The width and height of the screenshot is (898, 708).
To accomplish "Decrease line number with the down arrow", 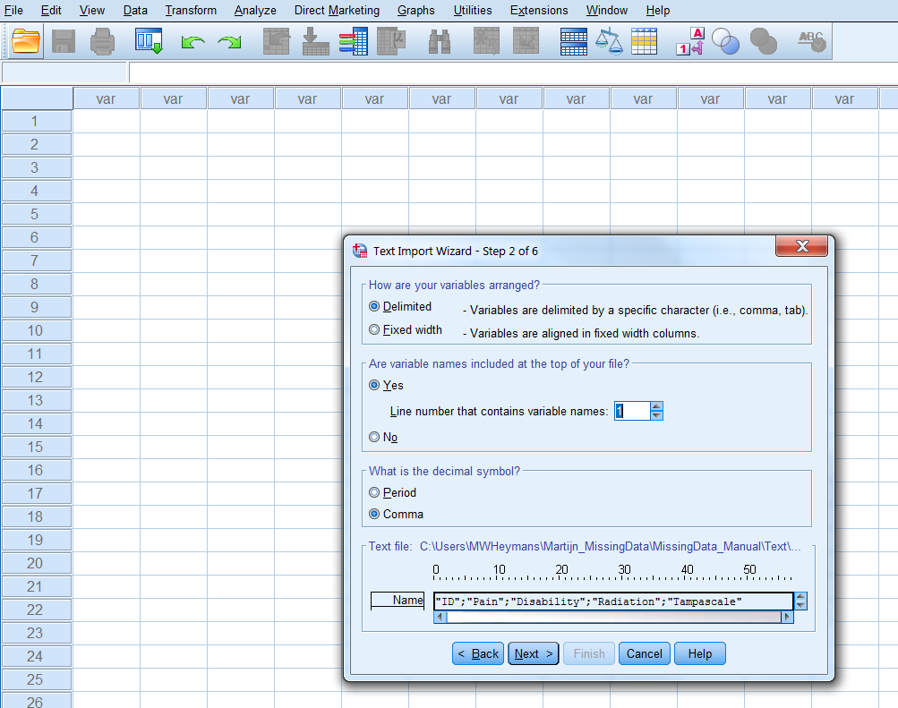I will pyautogui.click(x=657, y=416).
